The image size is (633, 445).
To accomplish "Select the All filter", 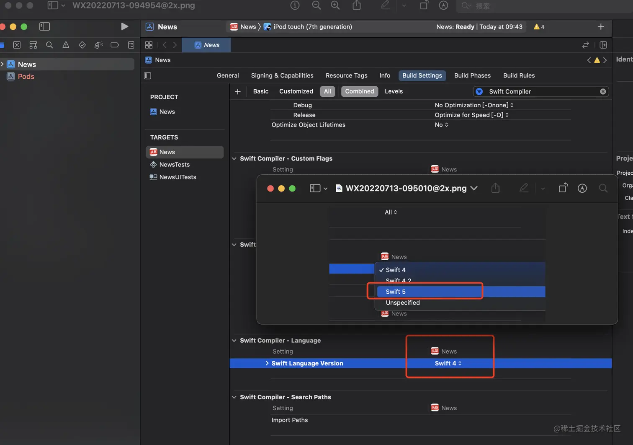I will 327,91.
